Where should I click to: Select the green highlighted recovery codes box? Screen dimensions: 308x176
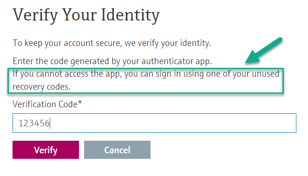pos(145,81)
